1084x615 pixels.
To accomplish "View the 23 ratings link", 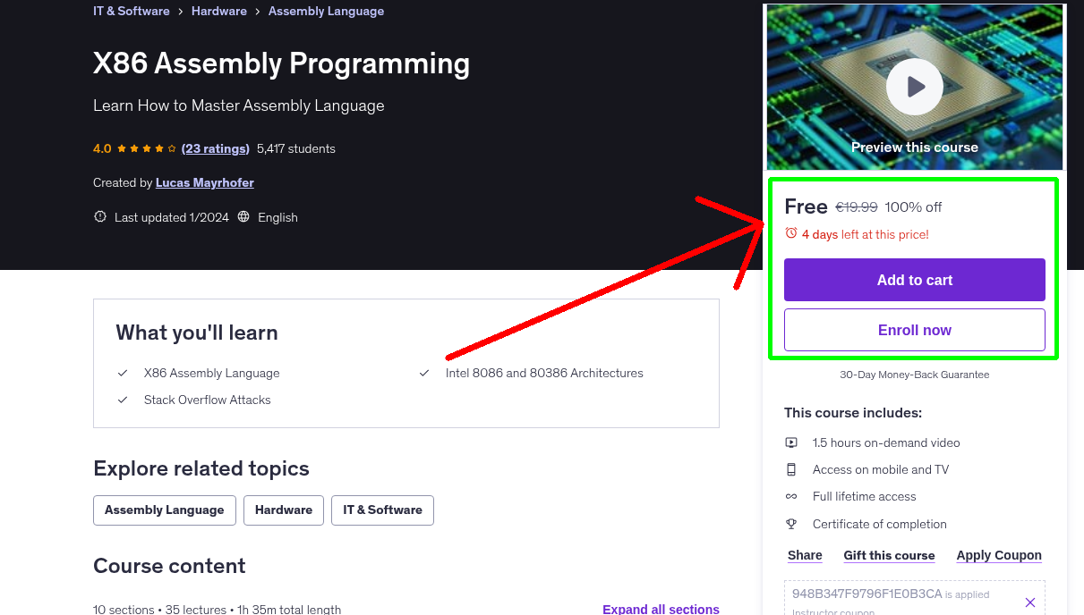I will (x=215, y=148).
